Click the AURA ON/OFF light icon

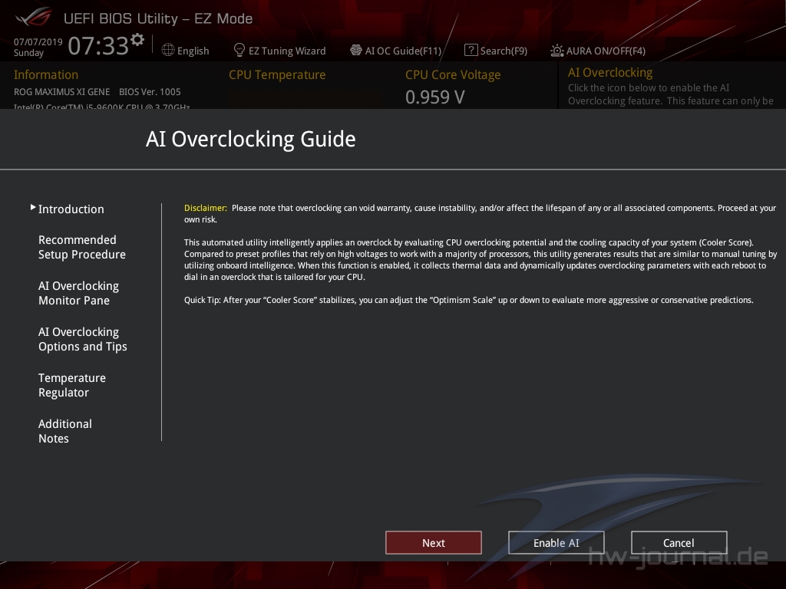click(x=557, y=50)
